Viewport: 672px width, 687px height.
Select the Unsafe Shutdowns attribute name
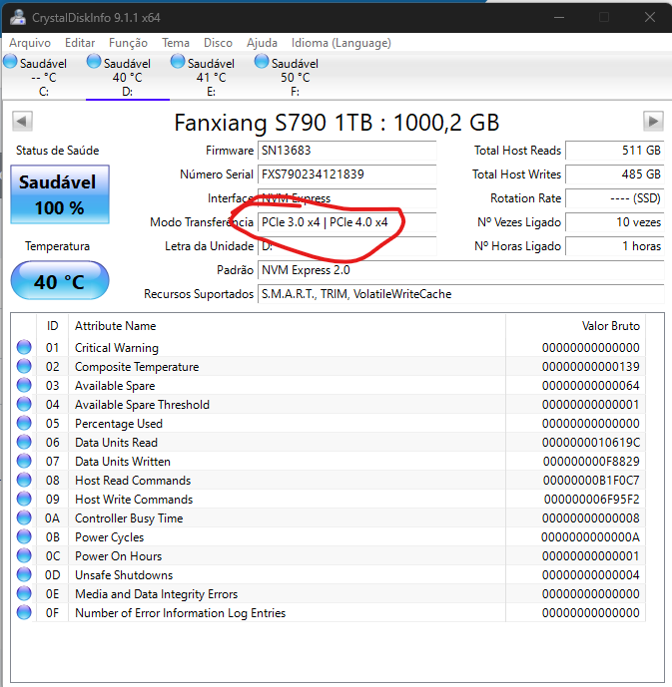(x=124, y=575)
